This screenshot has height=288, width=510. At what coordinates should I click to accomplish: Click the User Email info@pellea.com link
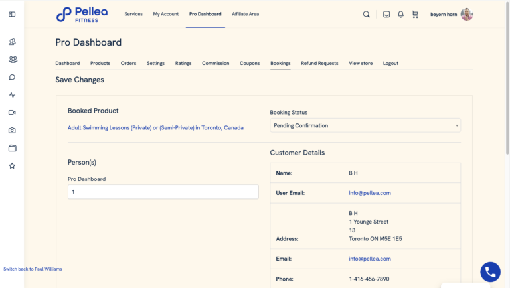point(370,193)
